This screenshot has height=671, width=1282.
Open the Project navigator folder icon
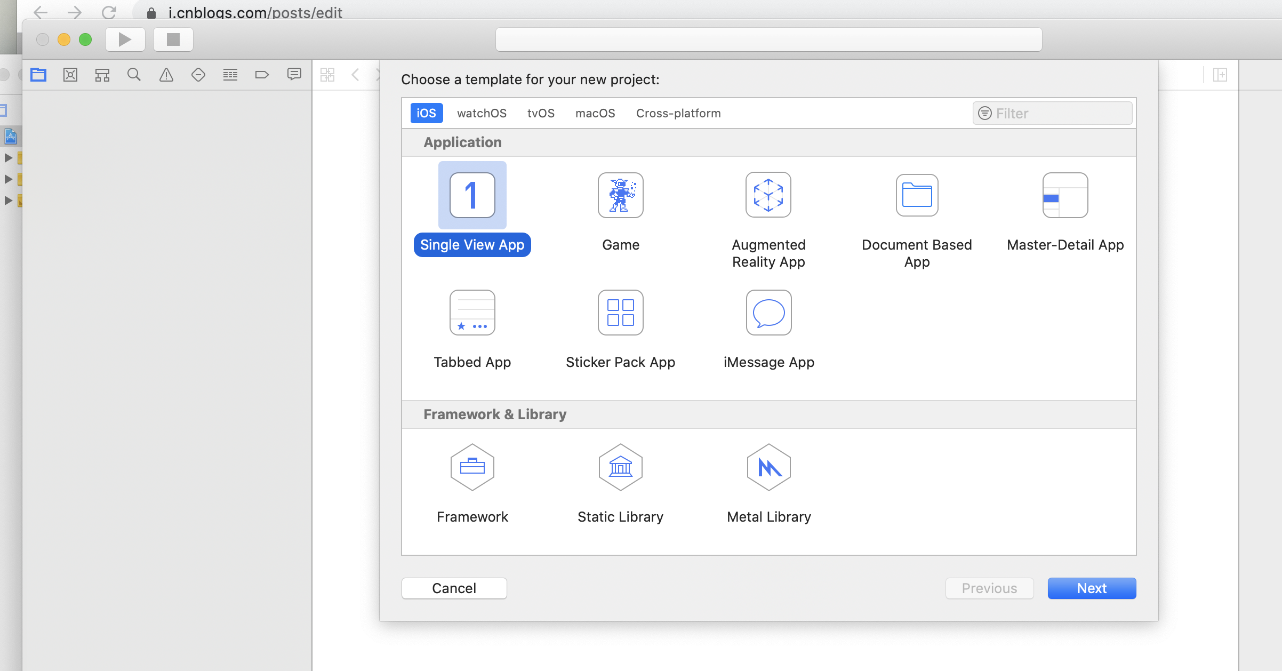point(38,75)
